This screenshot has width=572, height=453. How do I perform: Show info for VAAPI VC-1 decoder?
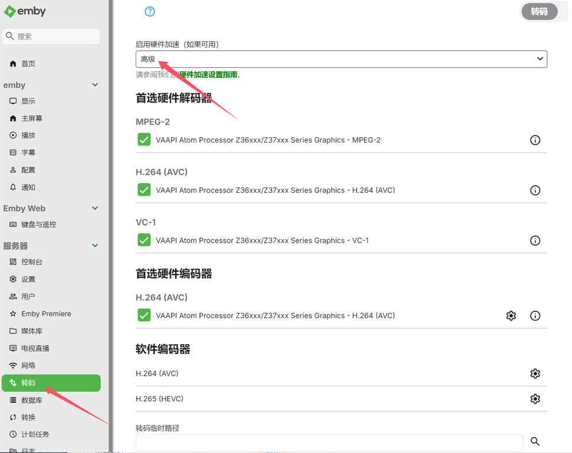[535, 240]
